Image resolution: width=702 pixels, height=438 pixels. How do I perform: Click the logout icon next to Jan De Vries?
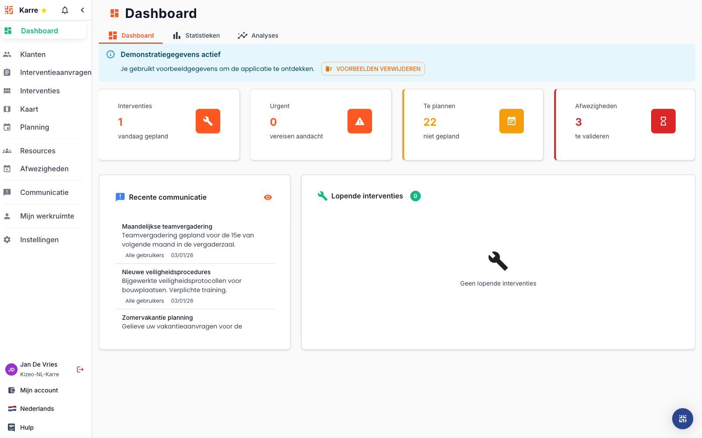[80, 369]
